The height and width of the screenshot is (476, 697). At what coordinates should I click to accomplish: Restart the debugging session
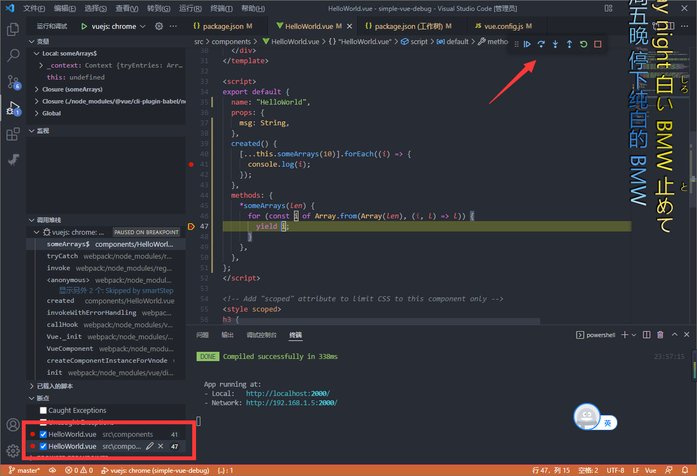pos(584,44)
